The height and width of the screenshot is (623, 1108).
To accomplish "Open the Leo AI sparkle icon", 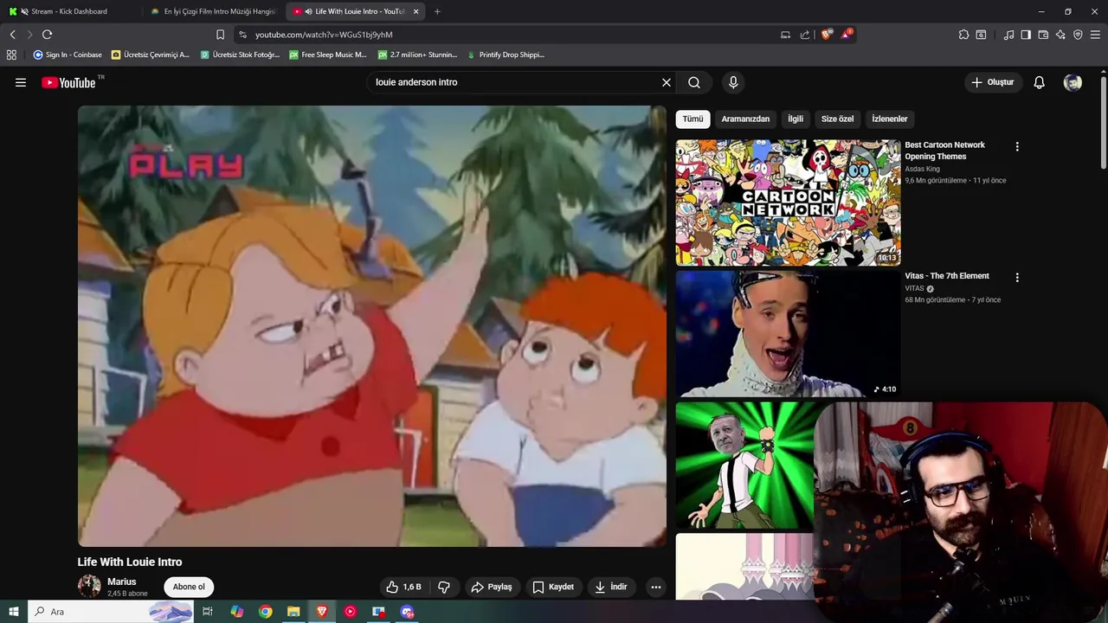I will [1060, 35].
